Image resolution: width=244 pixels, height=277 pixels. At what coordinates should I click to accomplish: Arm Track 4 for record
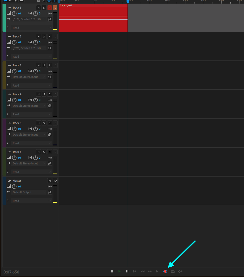[50, 94]
